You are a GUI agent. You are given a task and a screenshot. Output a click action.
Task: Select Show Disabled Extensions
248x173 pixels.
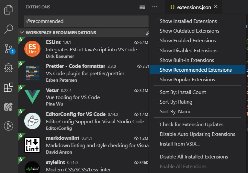click(x=197, y=50)
